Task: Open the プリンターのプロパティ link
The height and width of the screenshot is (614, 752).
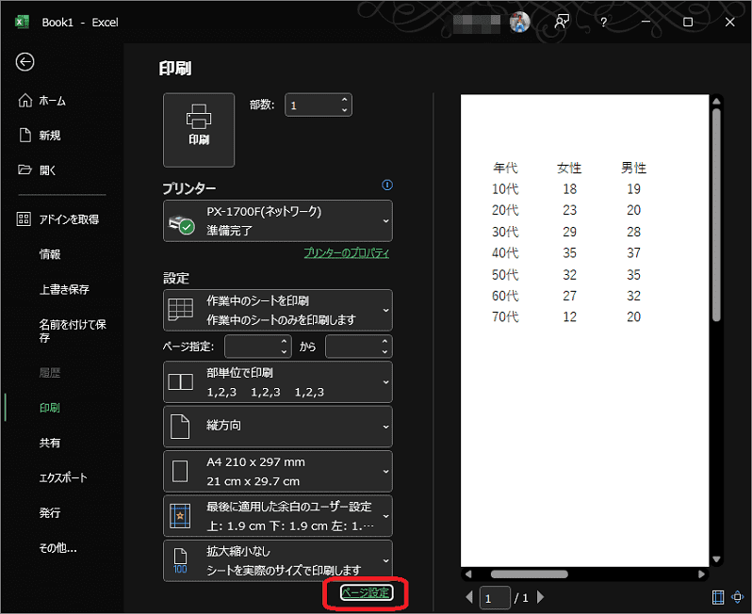Action: [x=346, y=253]
